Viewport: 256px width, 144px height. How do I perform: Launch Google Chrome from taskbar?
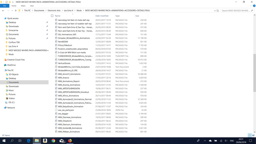(x=53, y=141)
